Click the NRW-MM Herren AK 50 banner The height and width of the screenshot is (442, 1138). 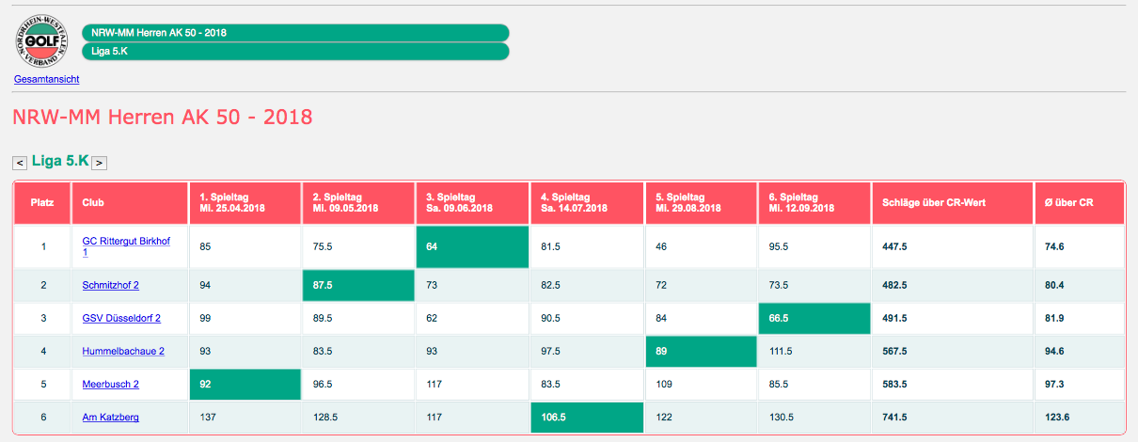coord(295,33)
